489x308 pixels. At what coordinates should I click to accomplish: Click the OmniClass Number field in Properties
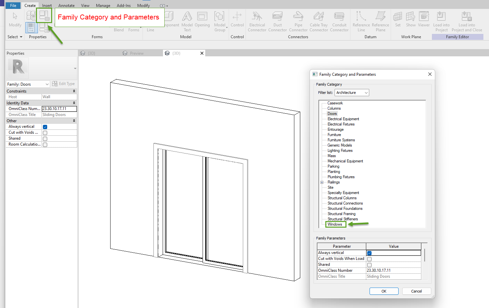(x=59, y=109)
